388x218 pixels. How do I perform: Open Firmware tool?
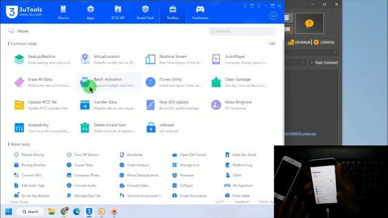point(183,175)
